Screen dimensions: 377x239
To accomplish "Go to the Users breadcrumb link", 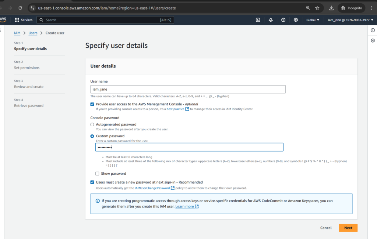I will pos(33,33).
